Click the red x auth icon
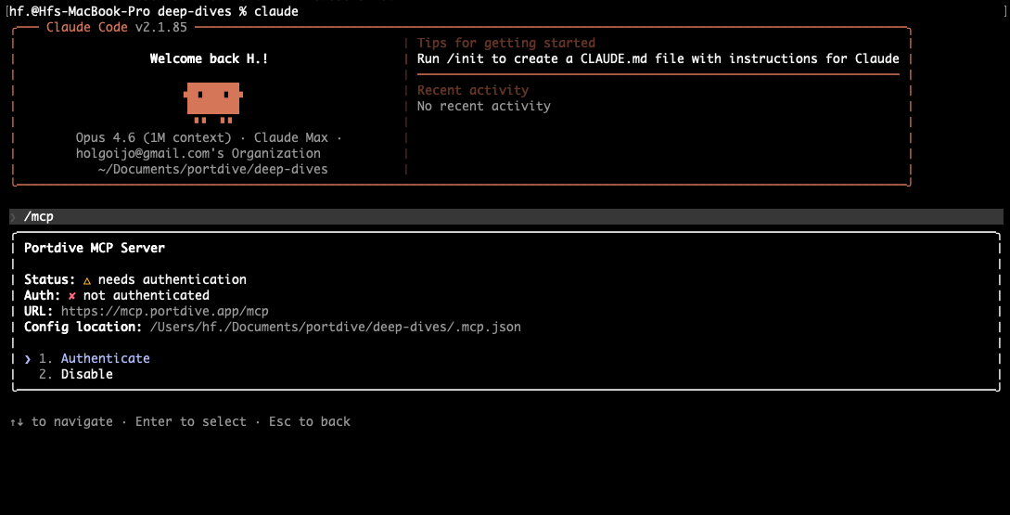 72,296
